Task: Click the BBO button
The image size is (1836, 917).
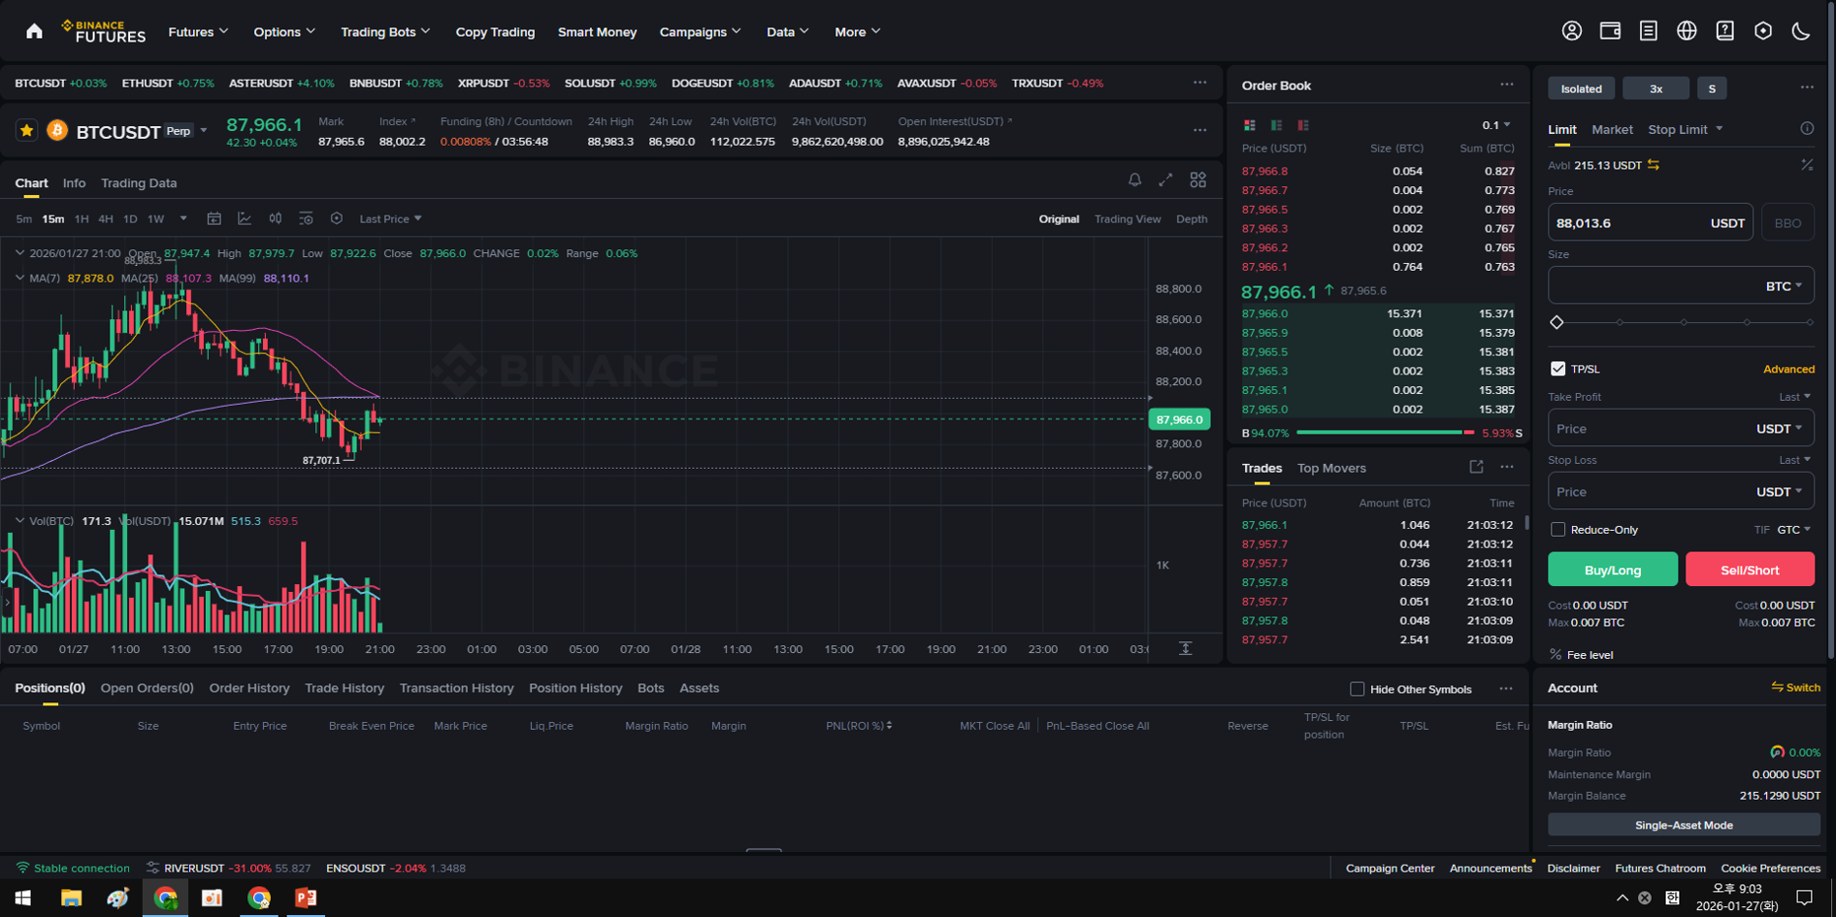Action: coord(1787,223)
